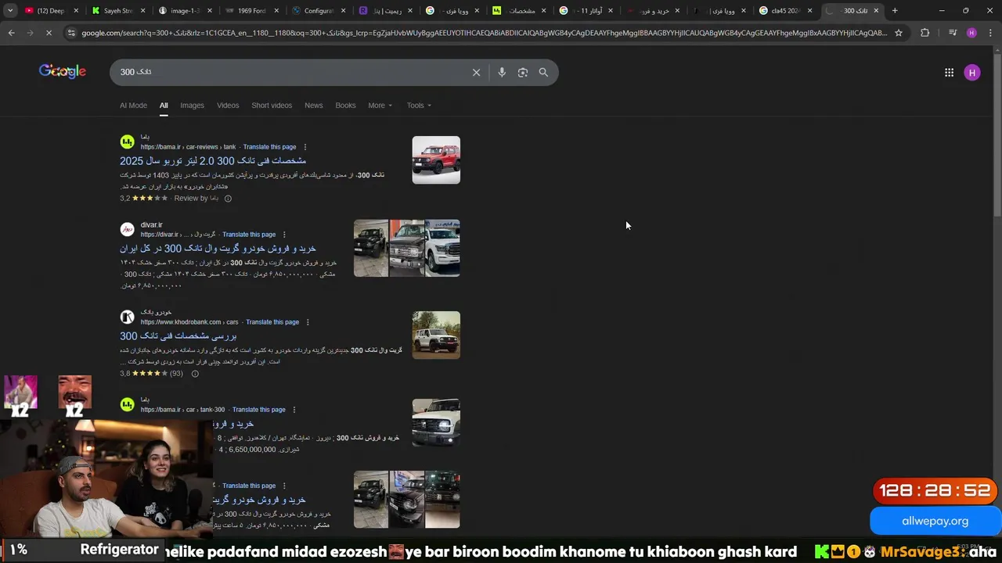The width and height of the screenshot is (1002, 563).
Task: Switch to News results
Action: (314, 106)
